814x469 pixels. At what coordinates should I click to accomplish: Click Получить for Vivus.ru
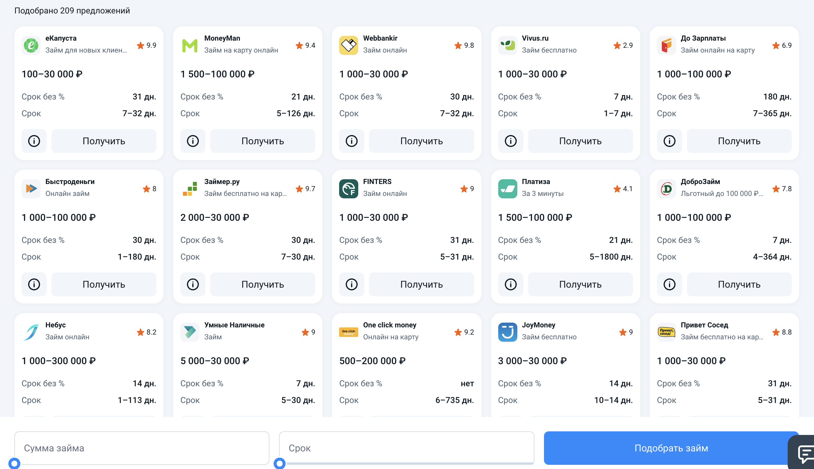(581, 141)
